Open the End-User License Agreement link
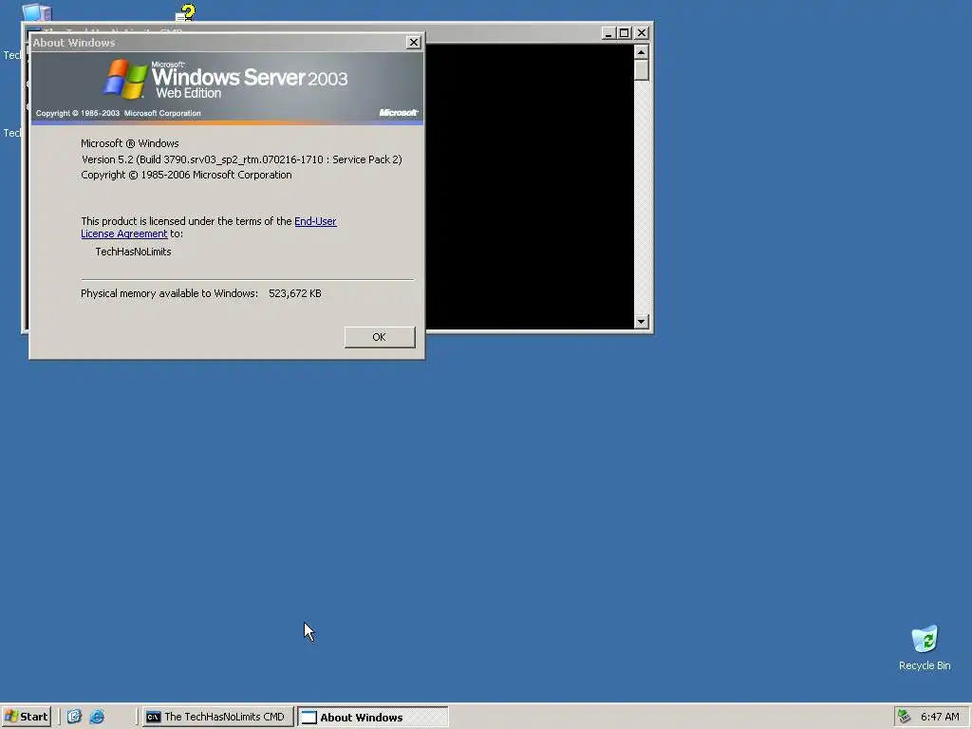 (x=208, y=228)
